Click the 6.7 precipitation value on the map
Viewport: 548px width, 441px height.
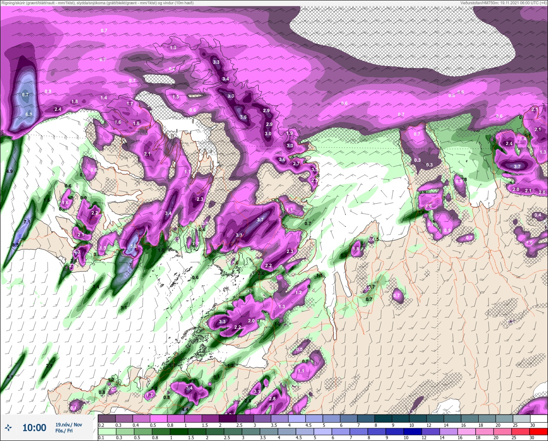point(25,95)
